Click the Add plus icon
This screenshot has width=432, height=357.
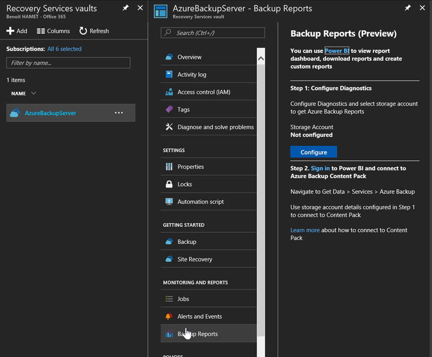[x=10, y=31]
